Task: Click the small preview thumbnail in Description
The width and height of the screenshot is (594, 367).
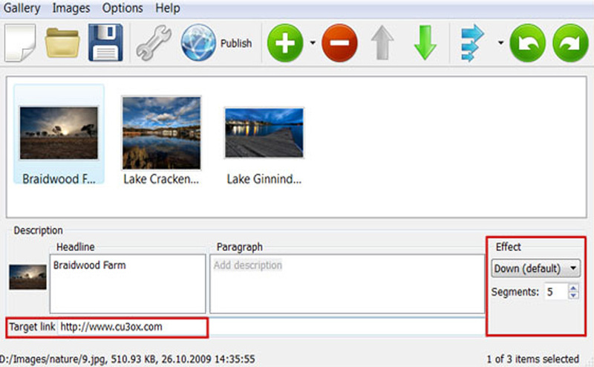Action: point(27,277)
